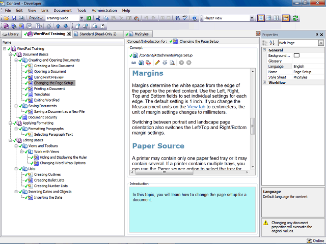Collapse the WordPad Training root node
Screen dimensions: 326x244
(5, 49)
